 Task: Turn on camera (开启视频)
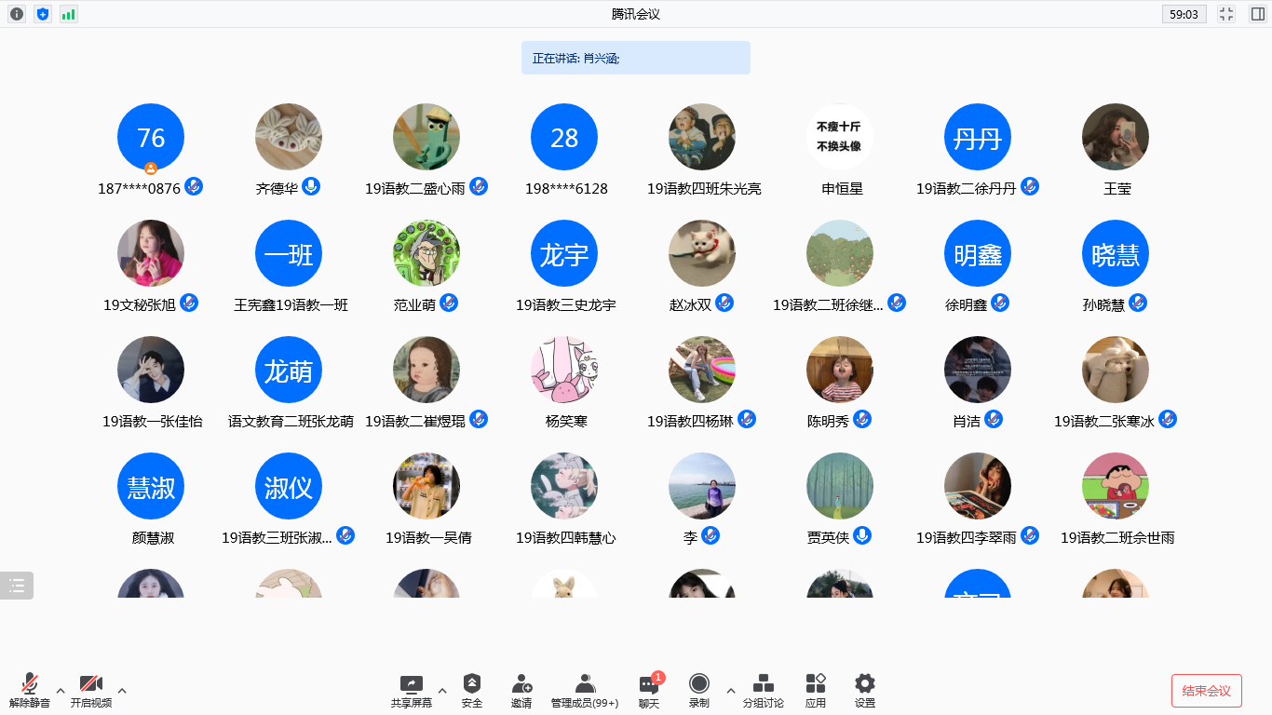(x=91, y=690)
